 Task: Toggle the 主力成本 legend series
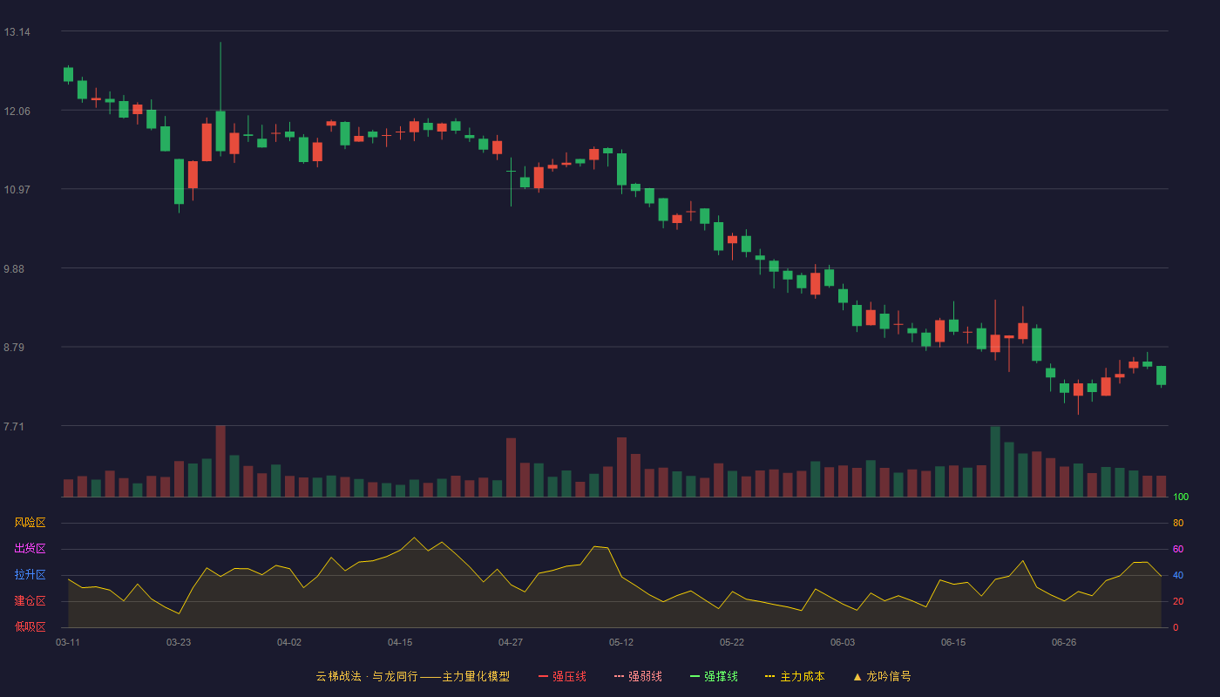click(795, 676)
